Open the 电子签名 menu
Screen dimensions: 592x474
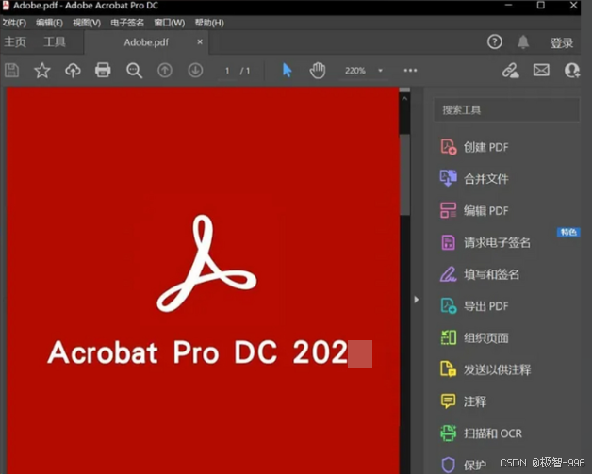coord(127,23)
